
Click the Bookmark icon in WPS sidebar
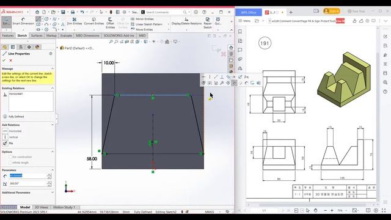tap(240, 32)
